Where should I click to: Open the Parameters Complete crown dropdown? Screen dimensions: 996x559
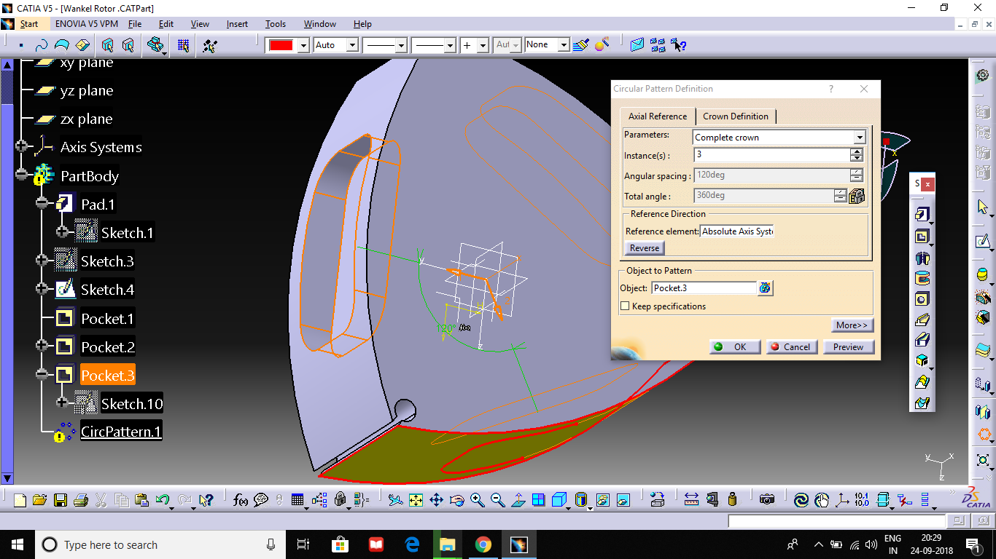click(x=860, y=138)
